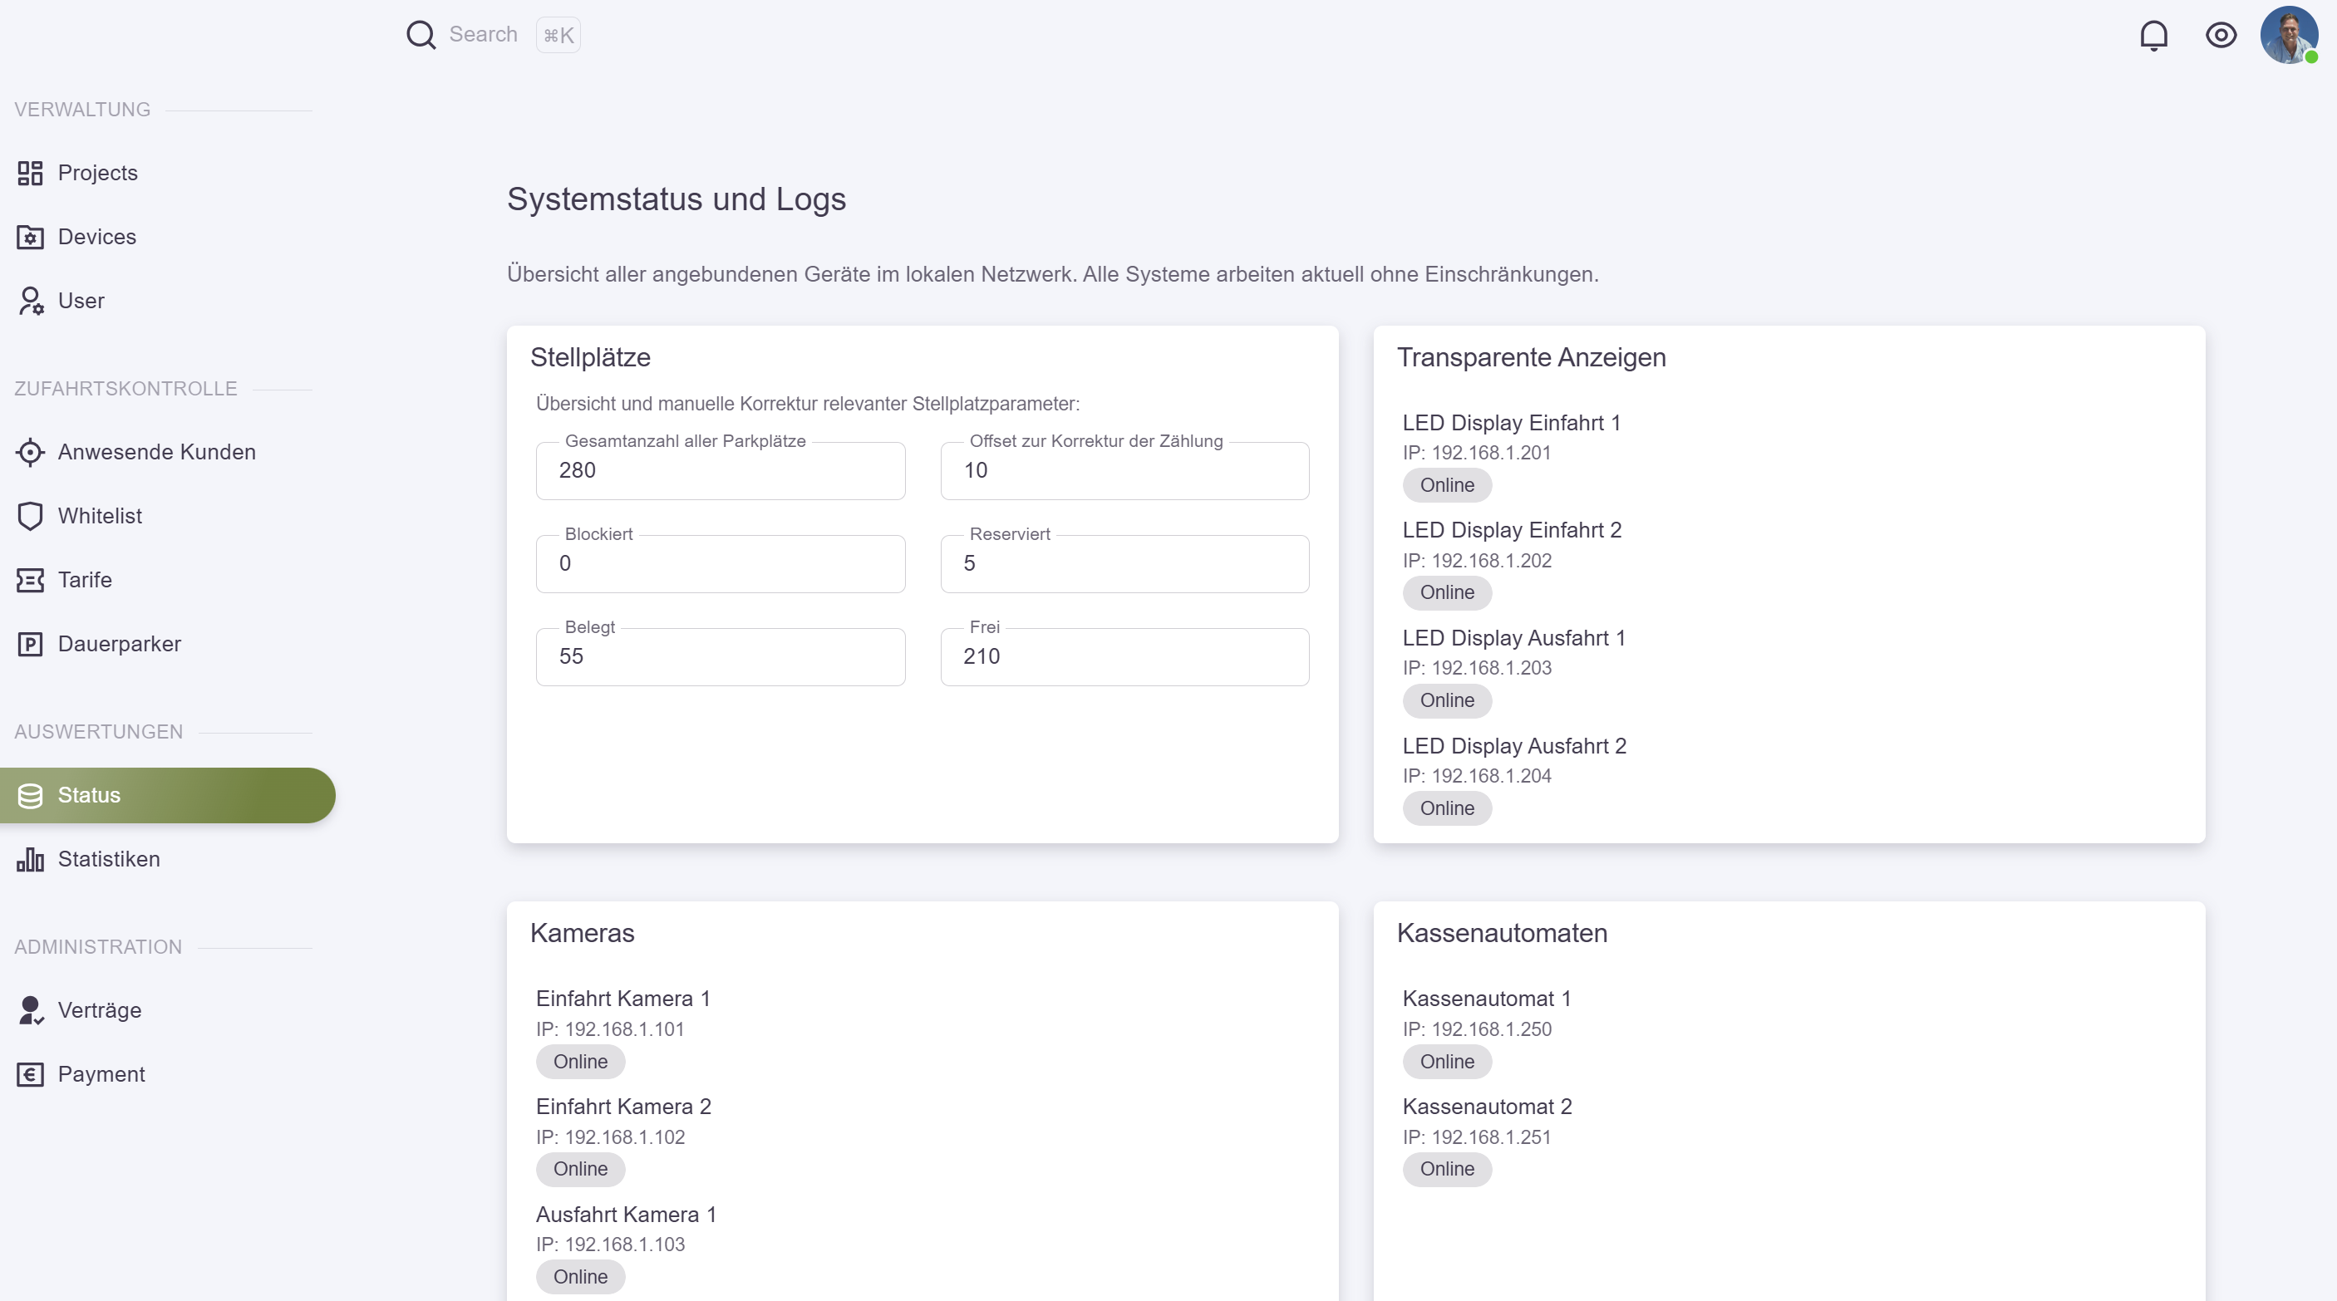
Task: Open the user avatar profile menu
Action: (2288, 36)
